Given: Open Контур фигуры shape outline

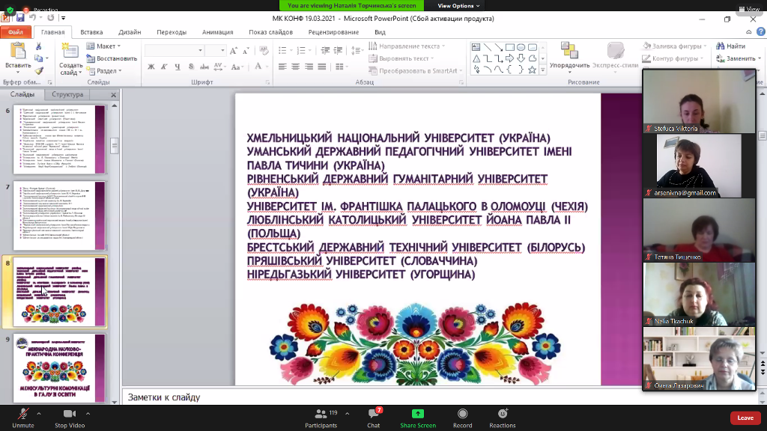Looking at the screenshot, I should click(673, 58).
